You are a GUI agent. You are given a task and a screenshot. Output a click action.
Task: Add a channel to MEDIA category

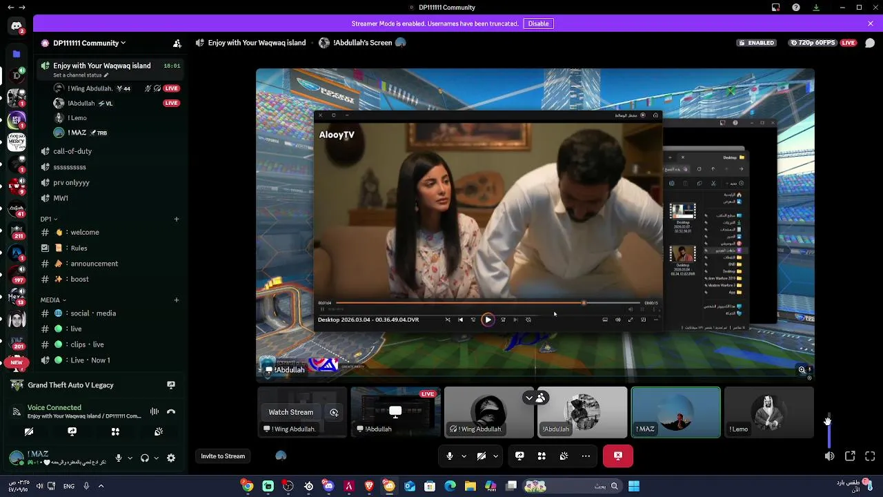pos(177,300)
